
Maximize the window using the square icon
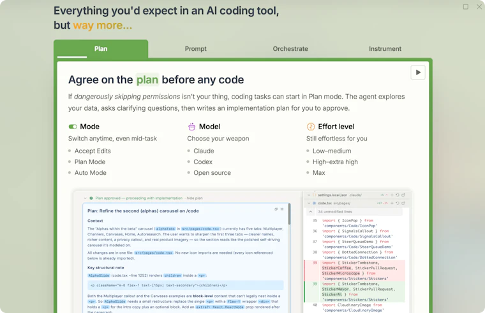click(465, 7)
